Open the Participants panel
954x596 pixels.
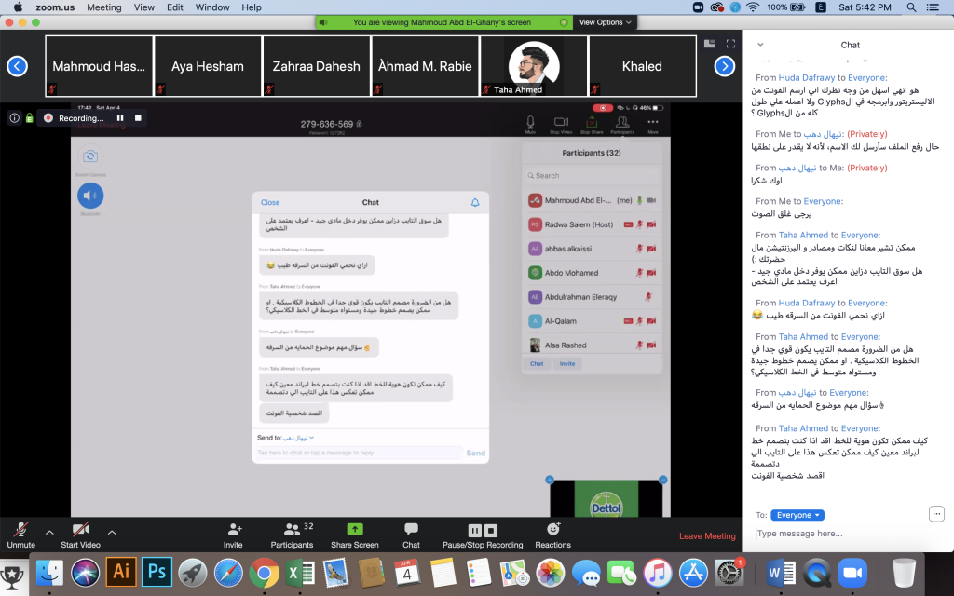click(x=292, y=535)
